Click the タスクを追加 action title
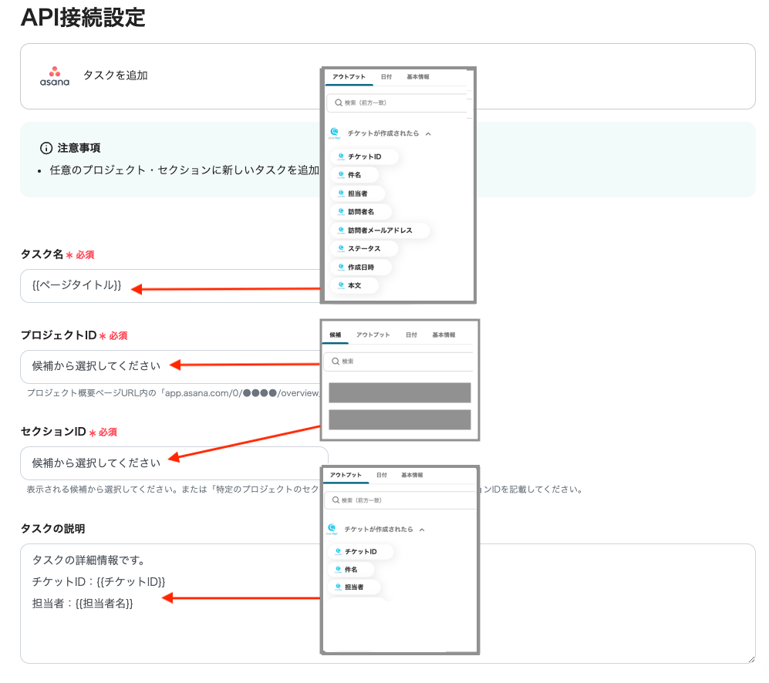The image size is (769, 683). point(115,75)
